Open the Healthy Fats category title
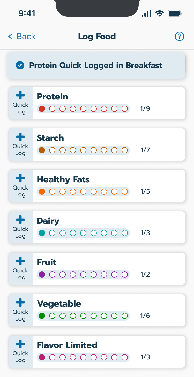This screenshot has width=194, height=377. pos(63,179)
